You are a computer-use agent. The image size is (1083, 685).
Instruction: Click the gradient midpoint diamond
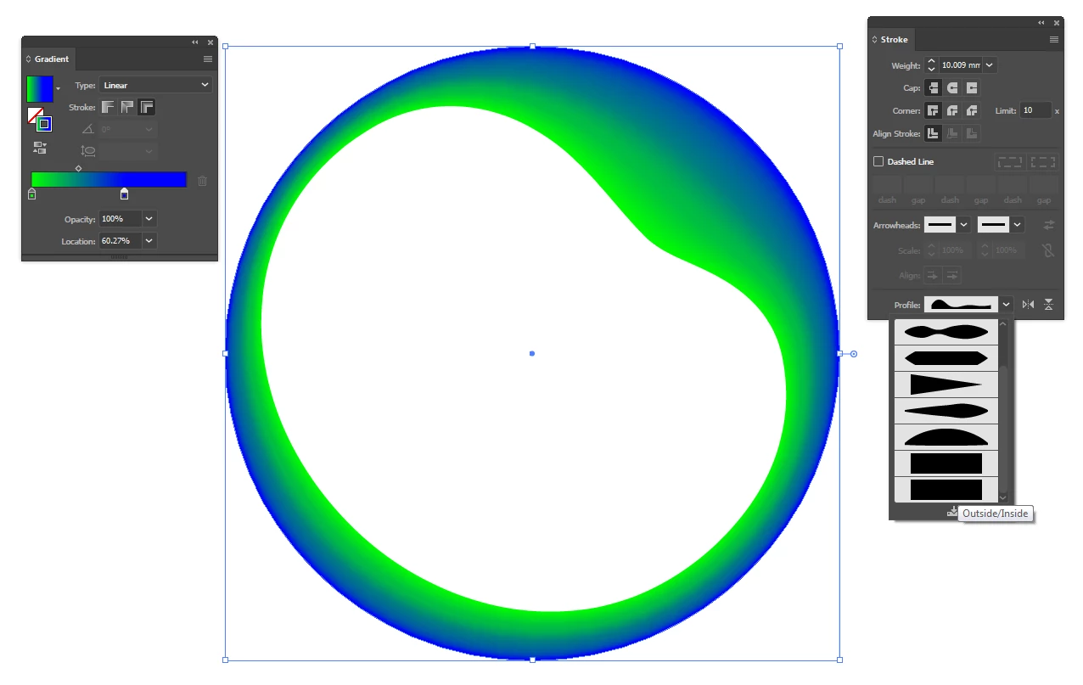79,168
